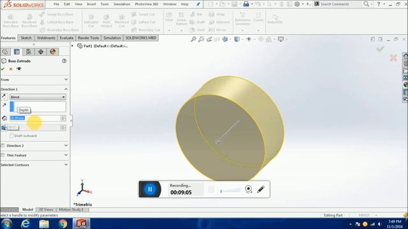Open the Appearances task pane icon
This screenshot has width=408, height=229.
[405, 85]
